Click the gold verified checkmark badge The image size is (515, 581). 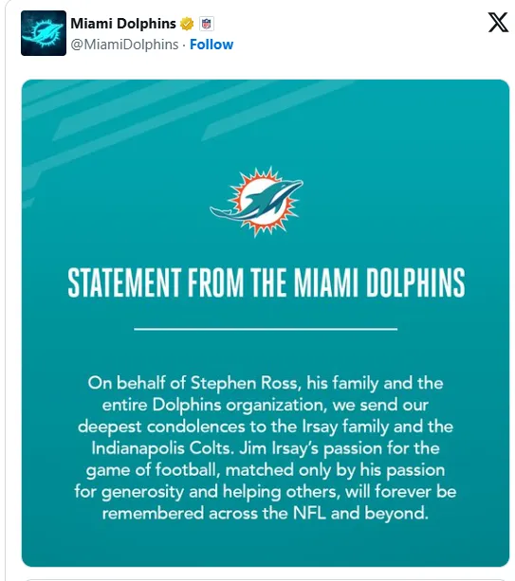tap(187, 24)
